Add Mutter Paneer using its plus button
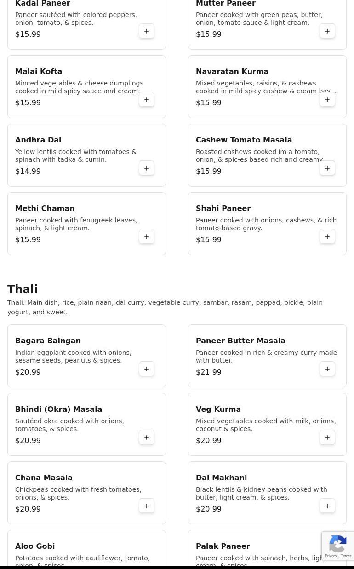 [327, 31]
